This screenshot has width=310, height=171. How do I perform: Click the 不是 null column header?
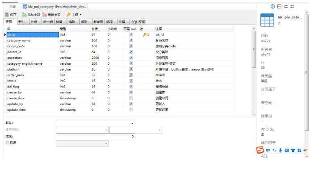click(131, 29)
